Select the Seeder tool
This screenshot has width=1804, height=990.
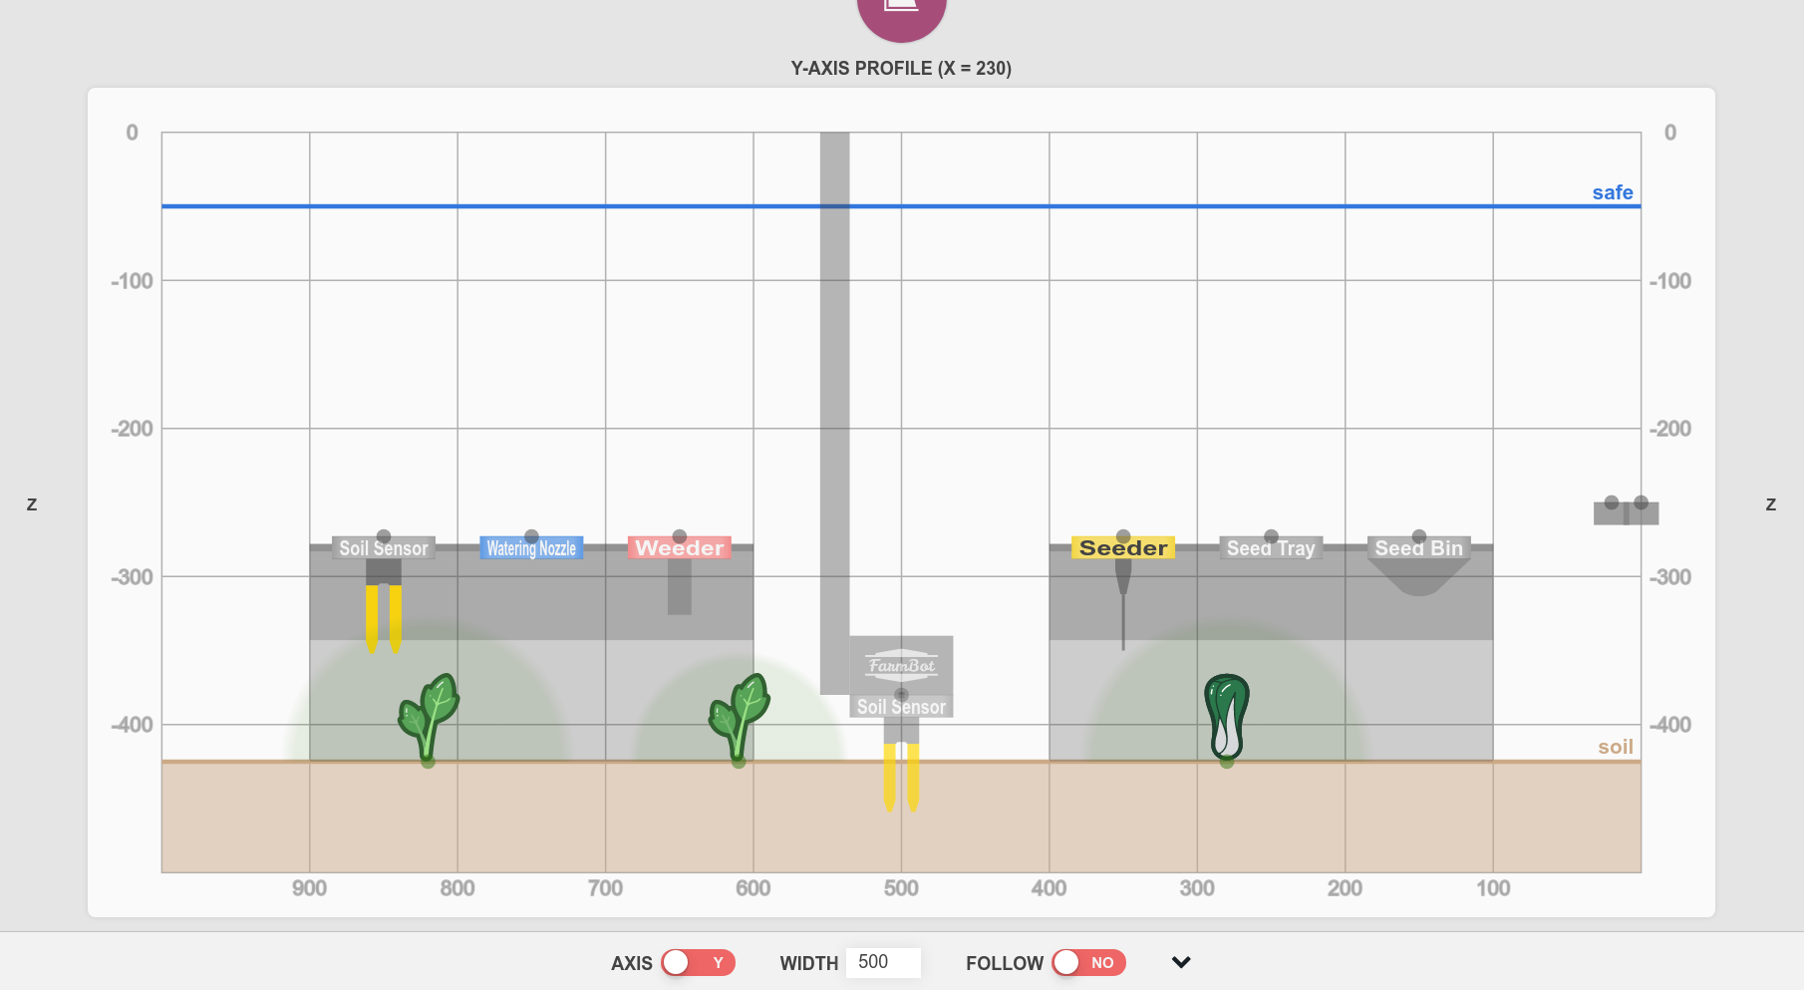1122,547
